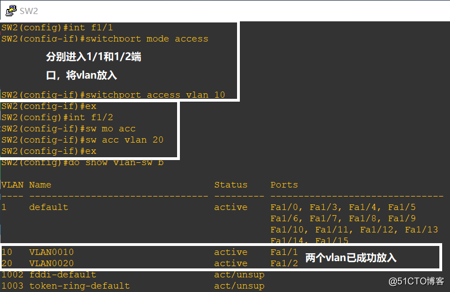
Task: Click the 'sw acc vlan 20' command line
Action: (82, 140)
